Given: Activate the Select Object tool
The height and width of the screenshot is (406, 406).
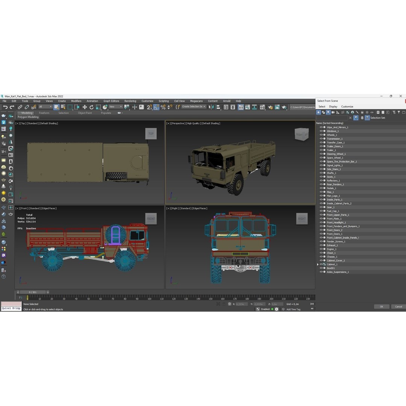Looking at the screenshot, I should point(56,107).
